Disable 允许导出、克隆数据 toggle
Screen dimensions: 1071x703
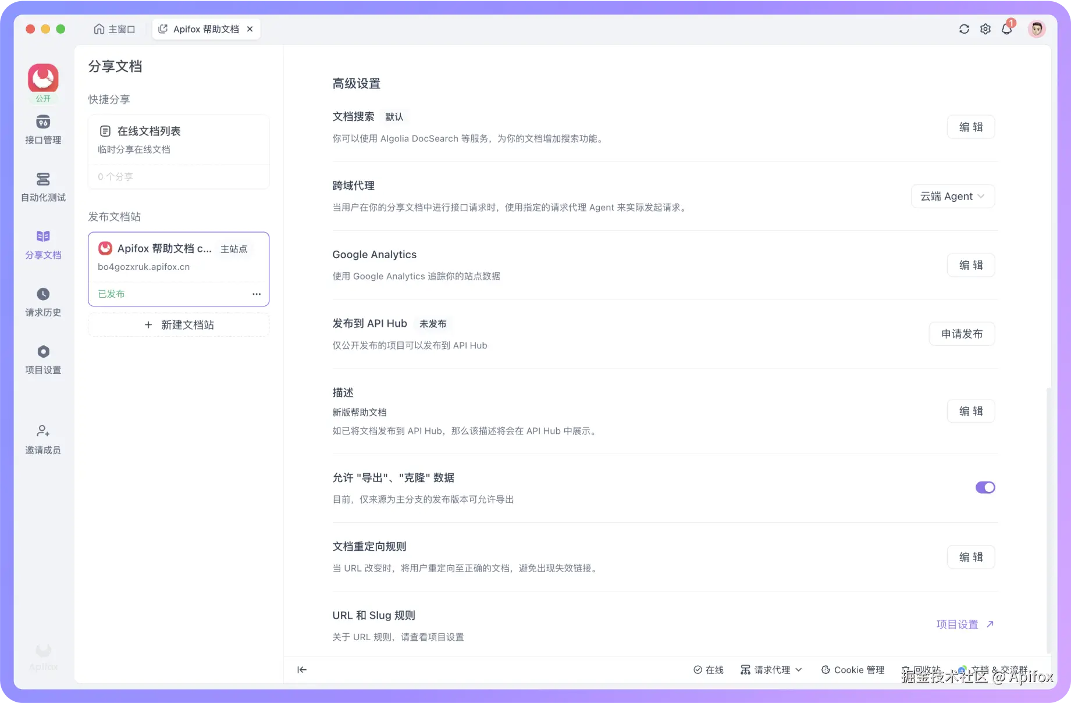[x=985, y=487]
